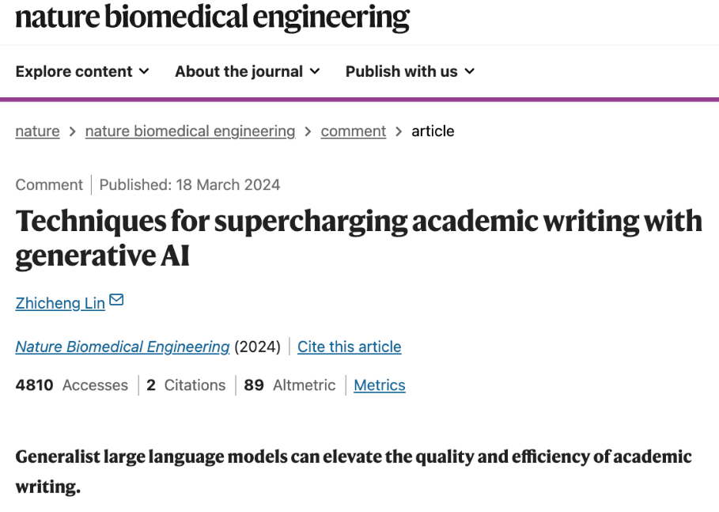Click the 4810 Accesses count
Screen dimensions: 719x512
click(x=71, y=385)
